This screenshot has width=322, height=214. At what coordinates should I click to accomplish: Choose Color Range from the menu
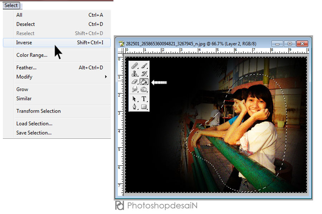point(32,55)
